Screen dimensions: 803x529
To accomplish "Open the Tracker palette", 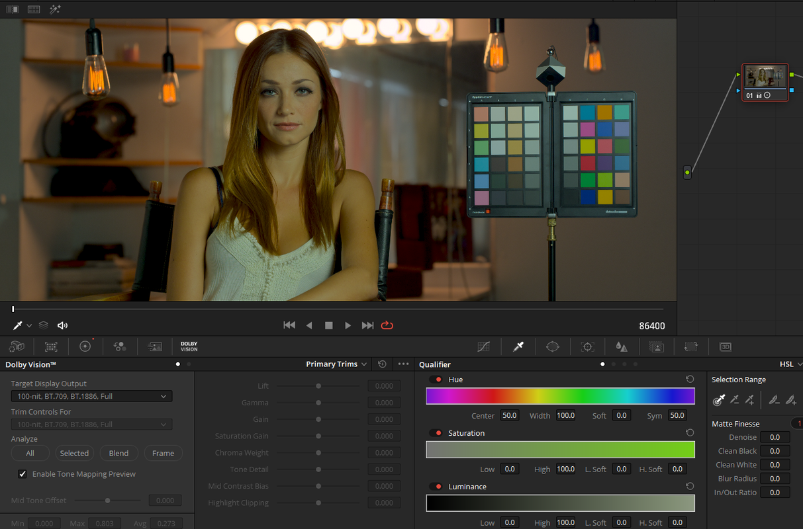I will (x=587, y=346).
